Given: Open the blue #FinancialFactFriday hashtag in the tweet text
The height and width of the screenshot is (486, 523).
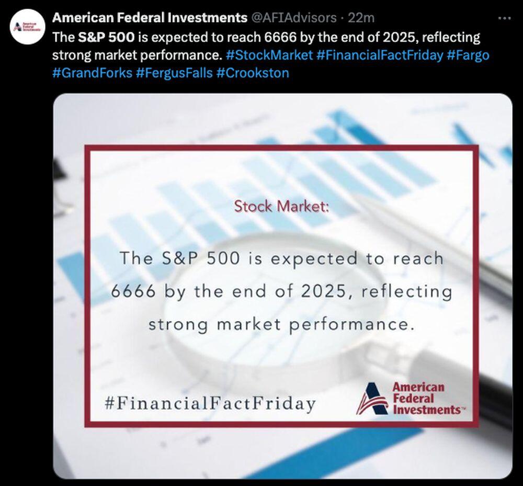Looking at the screenshot, I should (x=380, y=55).
